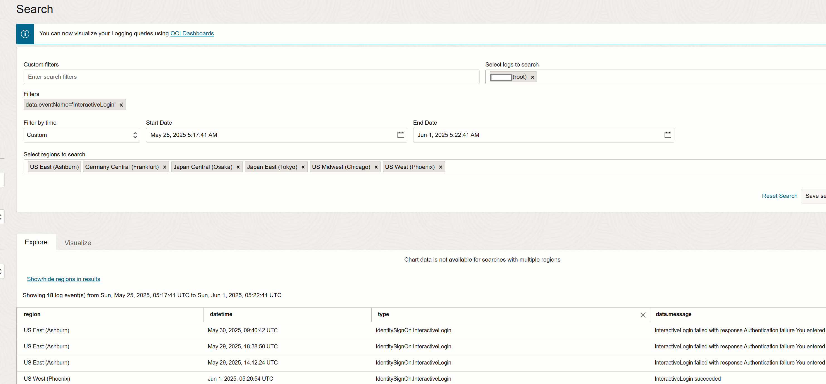Click the End Date field
The image size is (826, 384).
tap(544, 135)
